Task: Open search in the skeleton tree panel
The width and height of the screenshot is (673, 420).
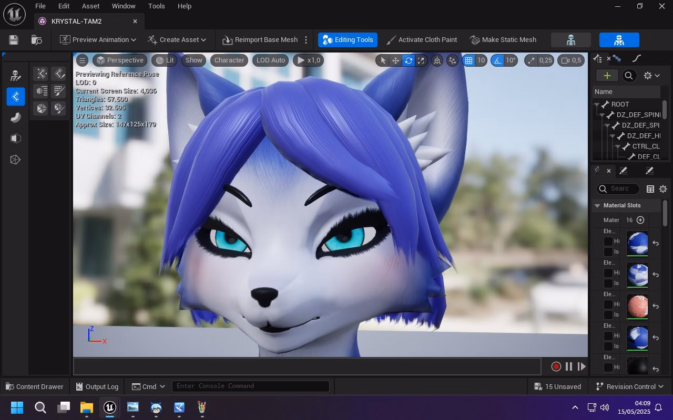Action: tap(628, 76)
